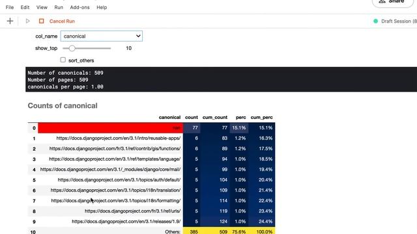Click 'canonicals per page: 1.00' output line
Image resolution: width=417 pixels, height=234 pixels.
click(65, 86)
